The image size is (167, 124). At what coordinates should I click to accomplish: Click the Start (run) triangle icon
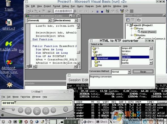tap(93, 12)
